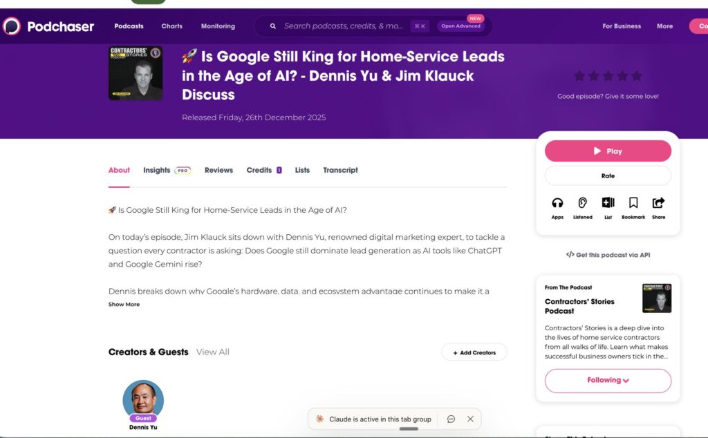
Task: Mark episode as Listened with ear icon
Action: tap(583, 203)
